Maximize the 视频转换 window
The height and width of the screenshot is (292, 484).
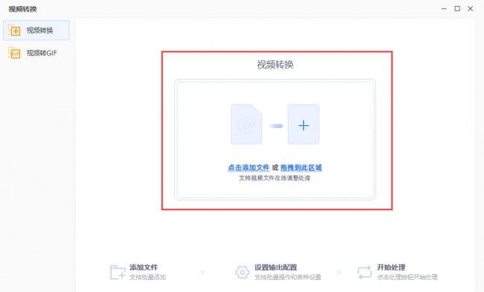click(457, 9)
